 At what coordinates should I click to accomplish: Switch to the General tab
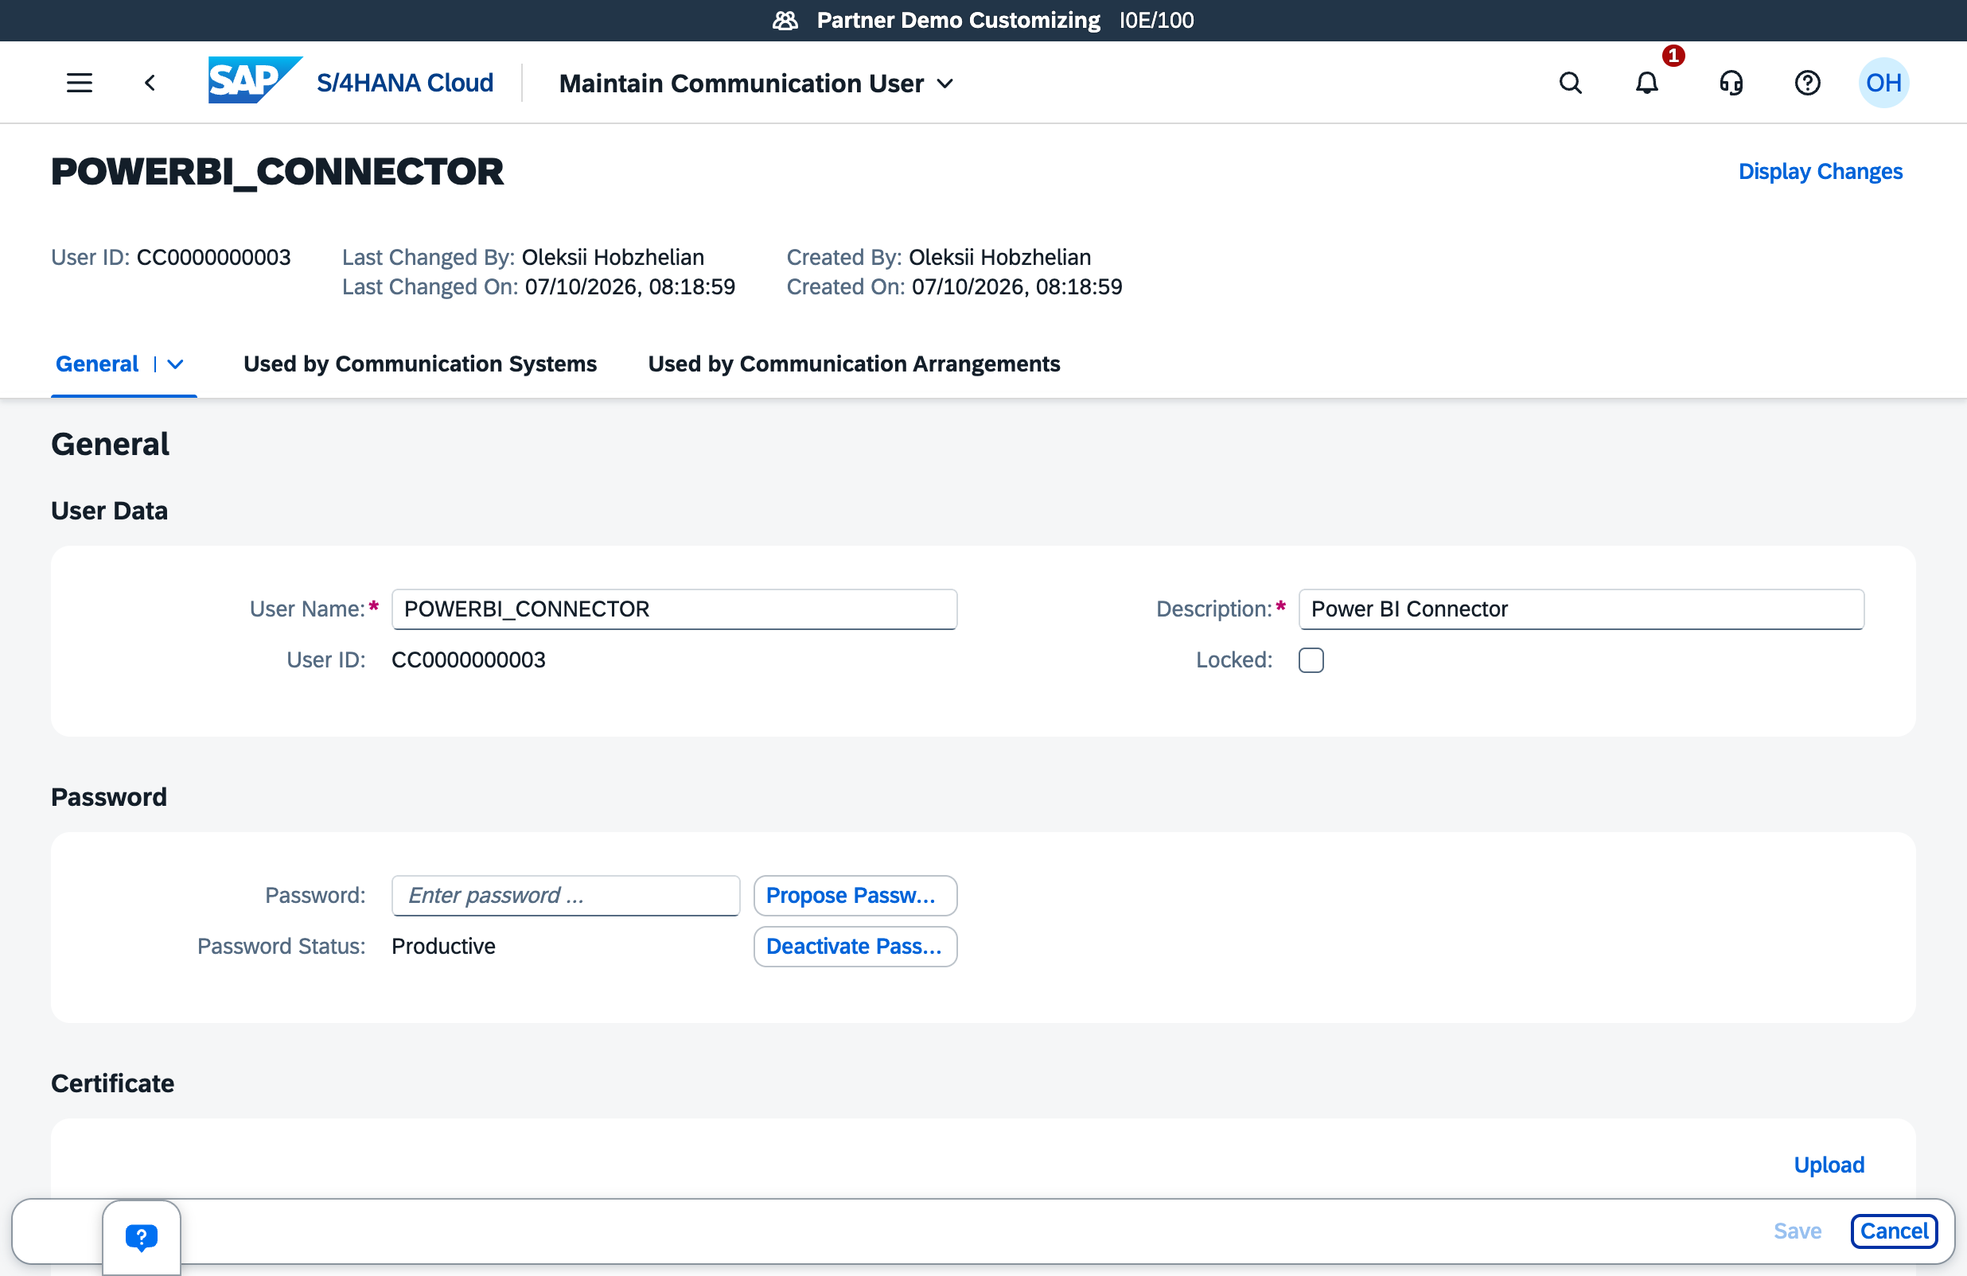click(97, 364)
